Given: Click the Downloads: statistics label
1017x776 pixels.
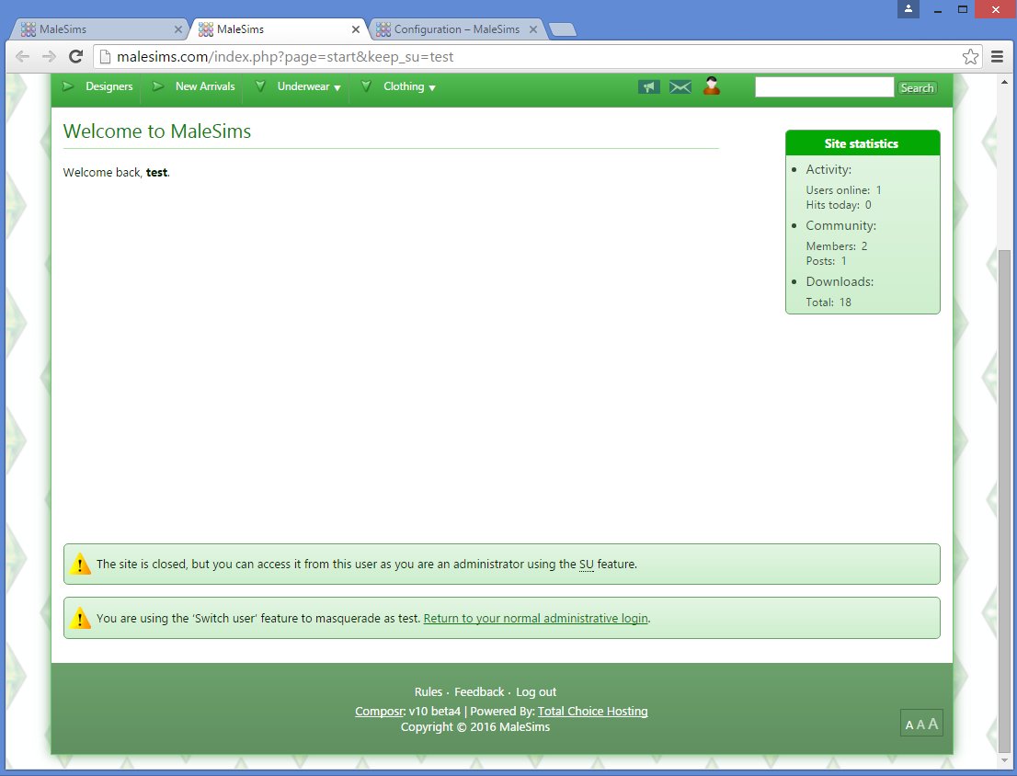Looking at the screenshot, I should tap(840, 281).
